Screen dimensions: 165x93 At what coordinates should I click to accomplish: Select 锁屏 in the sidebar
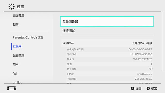point(16,25)
